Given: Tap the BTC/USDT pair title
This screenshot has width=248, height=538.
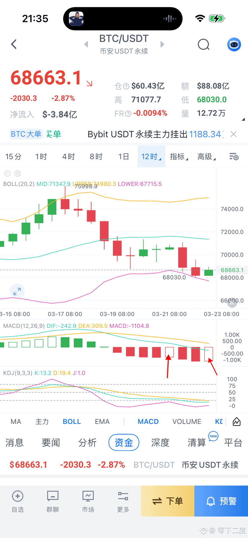Looking at the screenshot, I should (x=124, y=39).
